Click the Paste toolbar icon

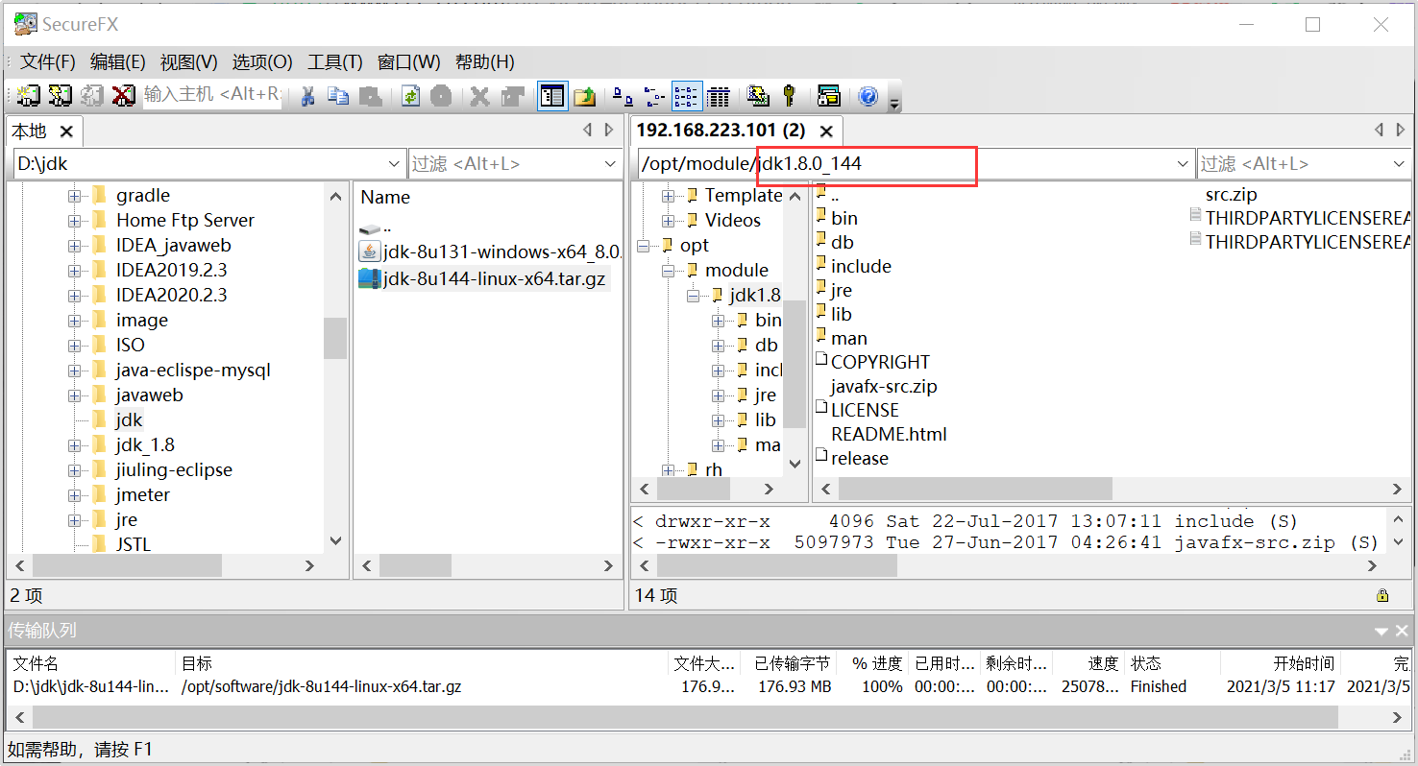click(370, 96)
